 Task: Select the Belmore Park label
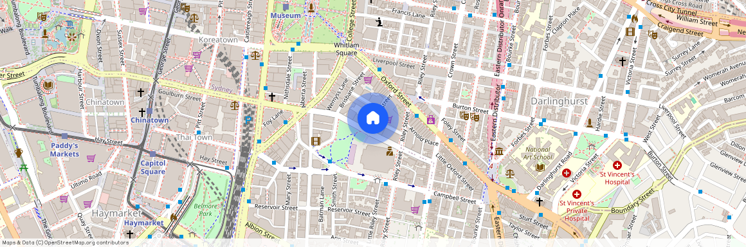pos(206,210)
